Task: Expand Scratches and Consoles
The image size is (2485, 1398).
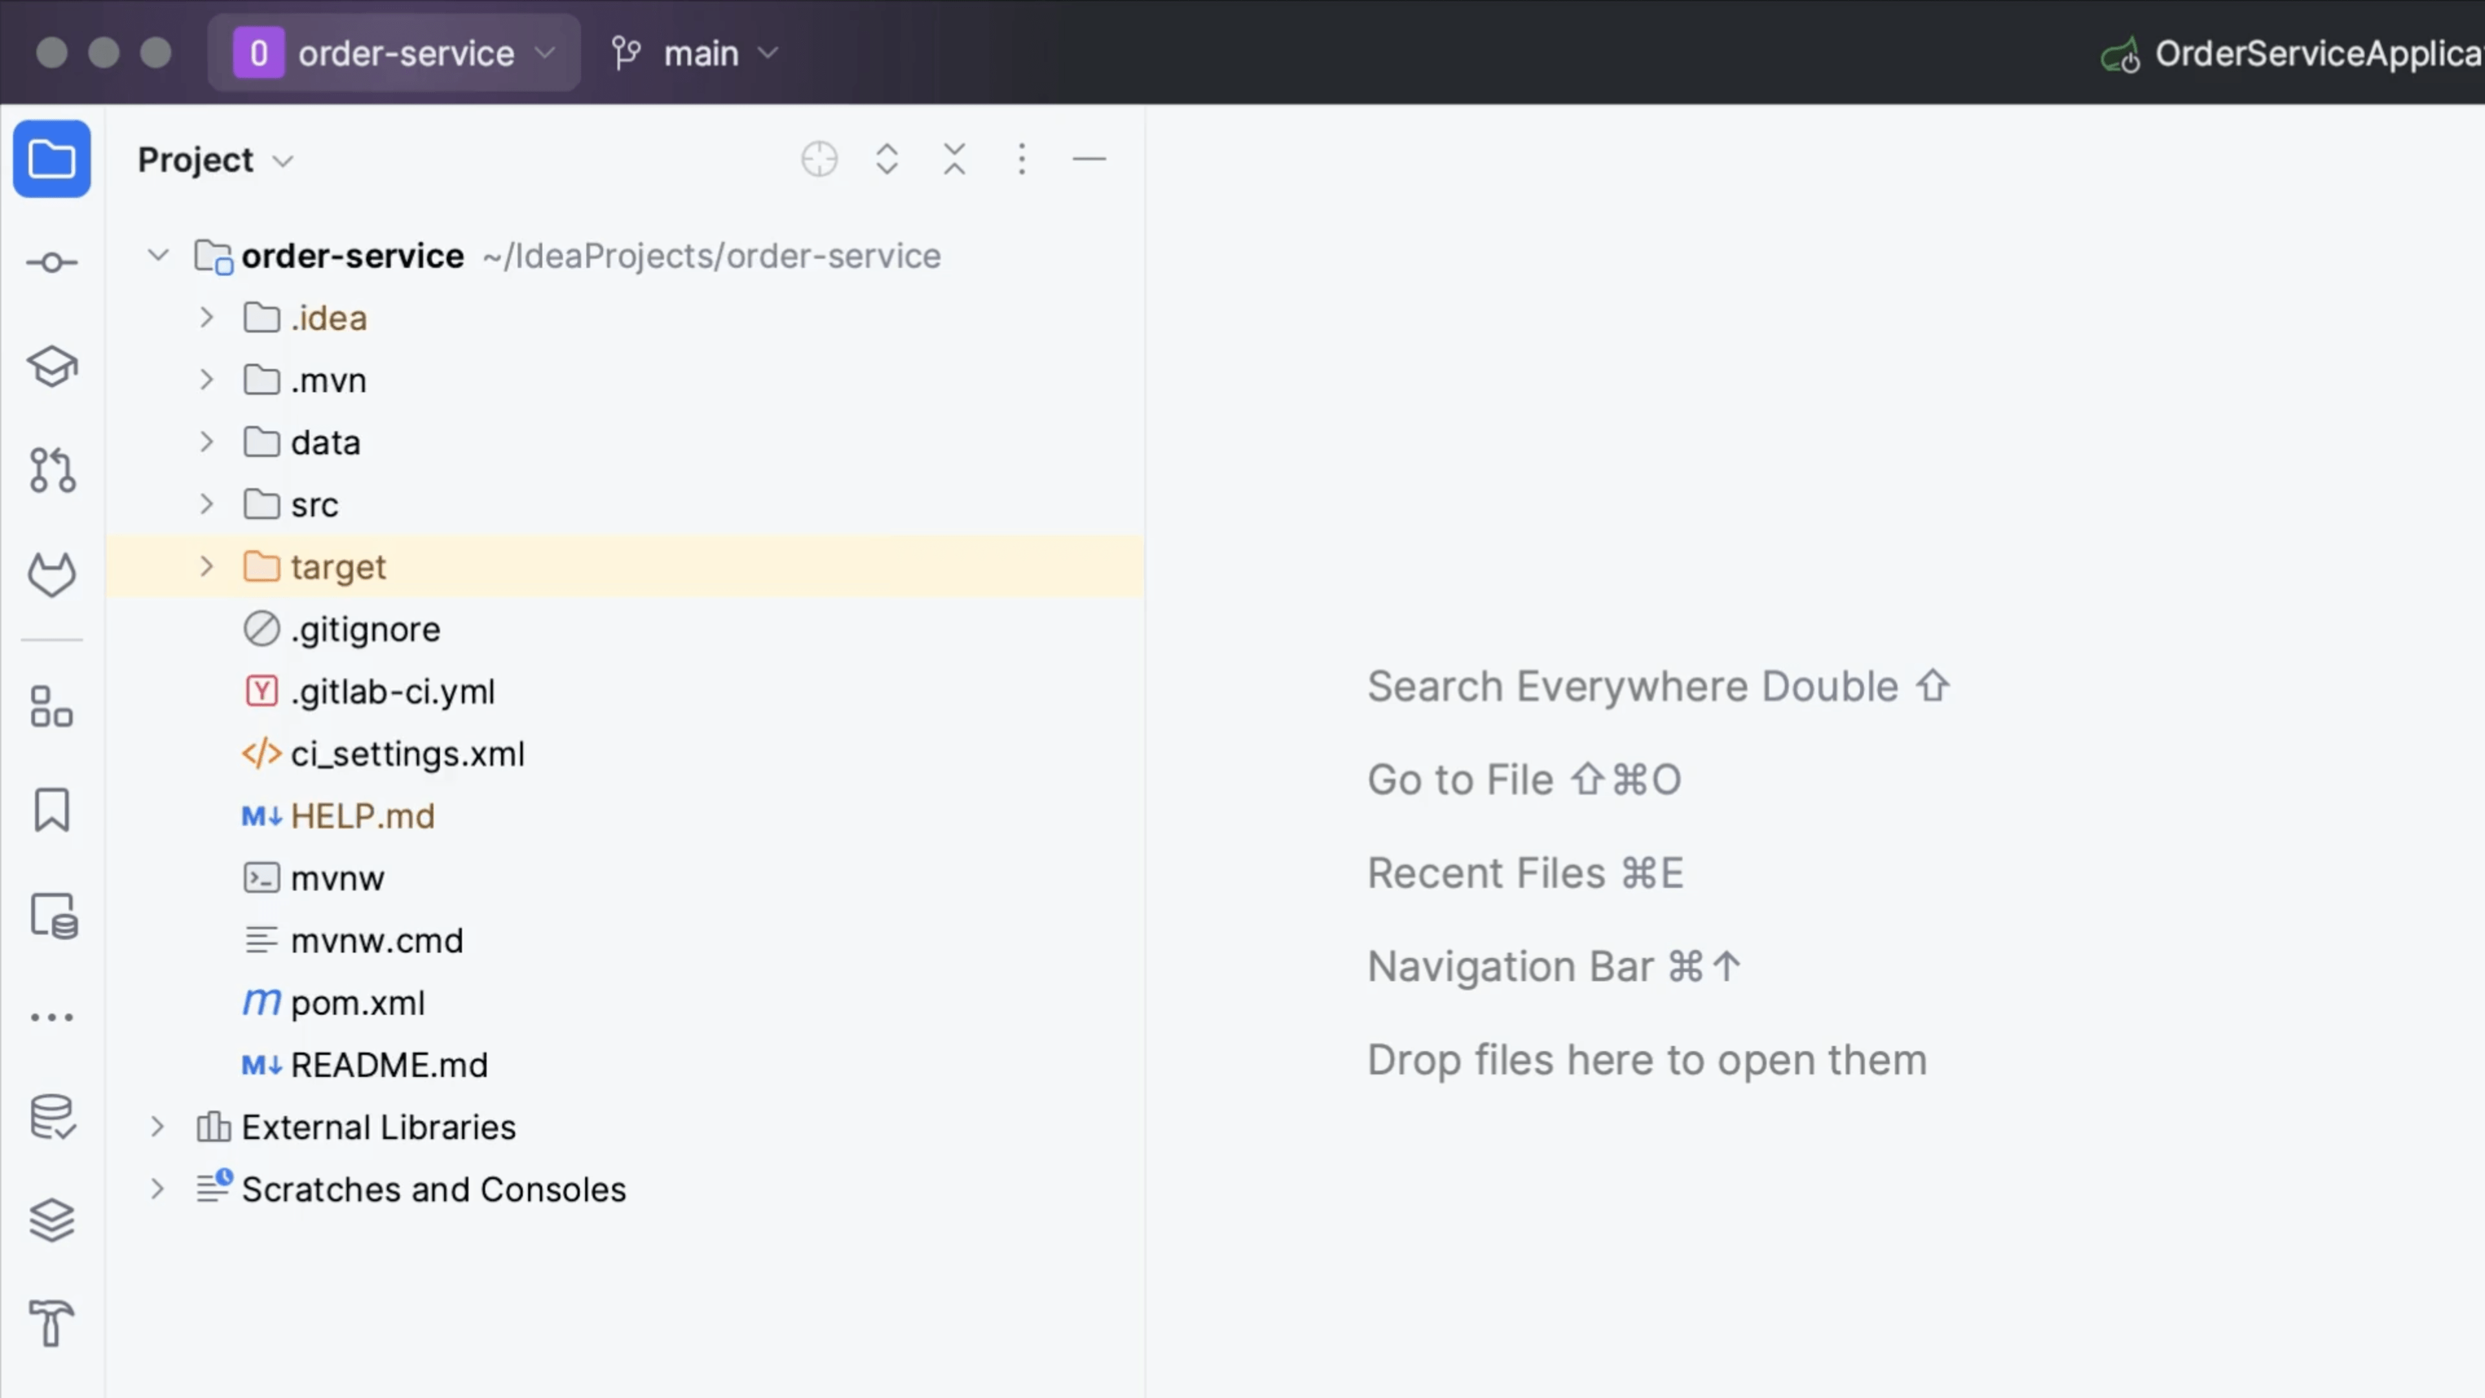Action: click(x=158, y=1189)
